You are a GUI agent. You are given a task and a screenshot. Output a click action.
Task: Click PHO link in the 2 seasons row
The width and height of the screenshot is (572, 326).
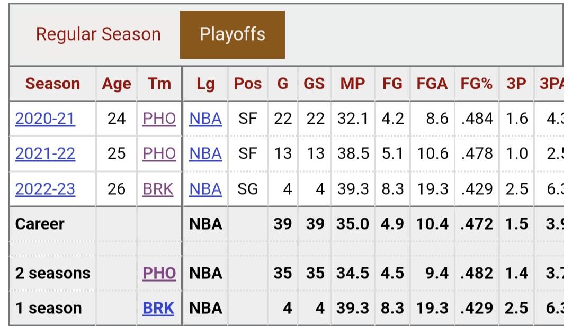(x=159, y=273)
